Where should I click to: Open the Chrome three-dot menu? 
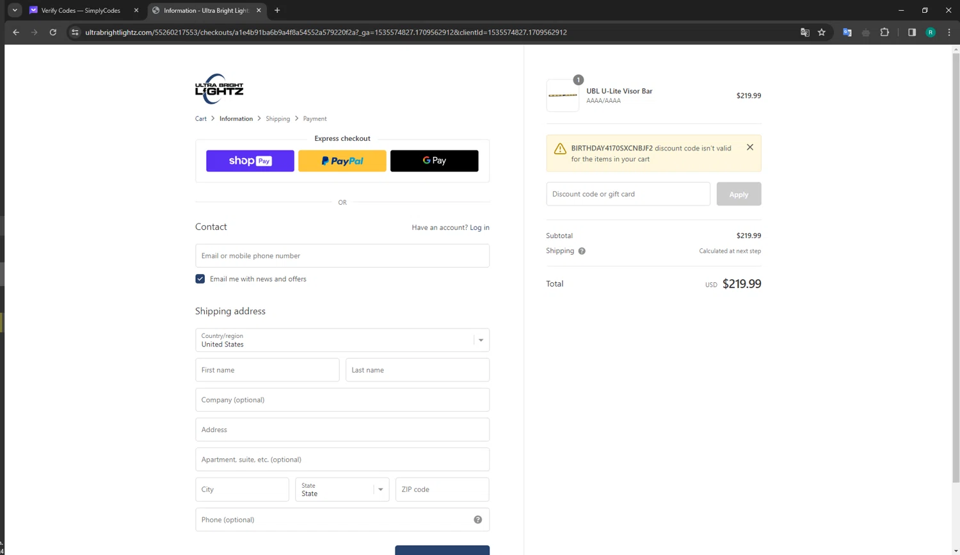pos(949,32)
